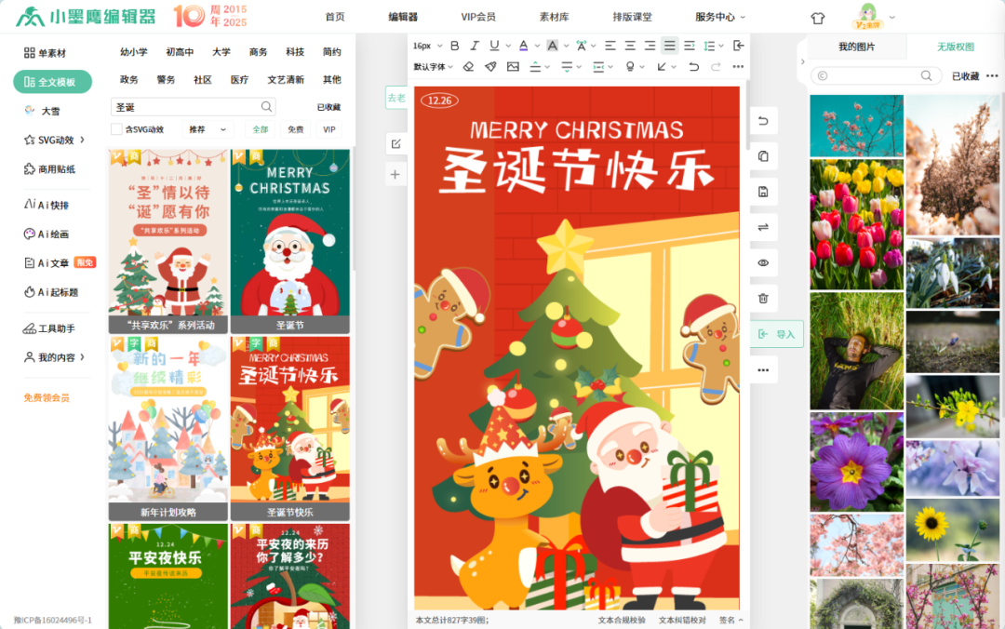Select the format painter brush
The image size is (1005, 629).
(x=490, y=67)
